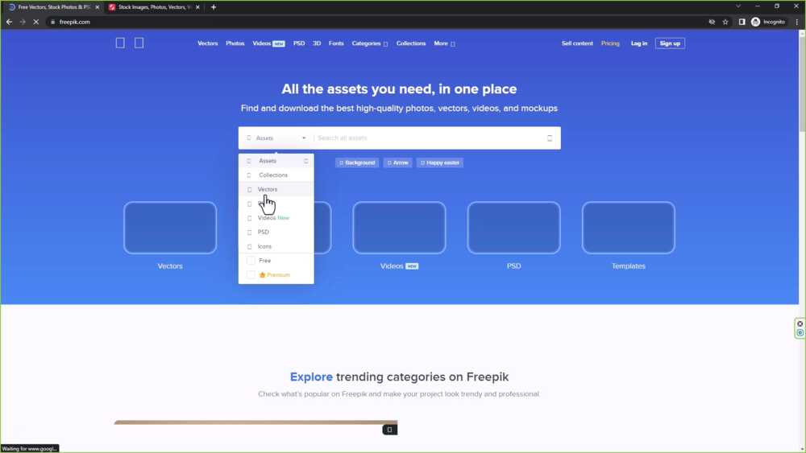Select Icons in the dropdown list
Screen dimensions: 806x453
point(276,247)
